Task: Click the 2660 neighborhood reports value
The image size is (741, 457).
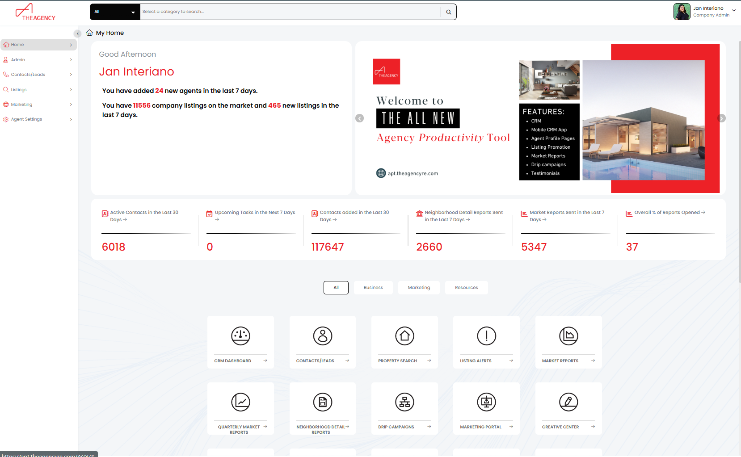Action: pos(429,247)
